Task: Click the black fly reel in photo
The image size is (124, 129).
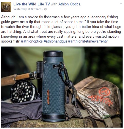Action: (x=24, y=91)
